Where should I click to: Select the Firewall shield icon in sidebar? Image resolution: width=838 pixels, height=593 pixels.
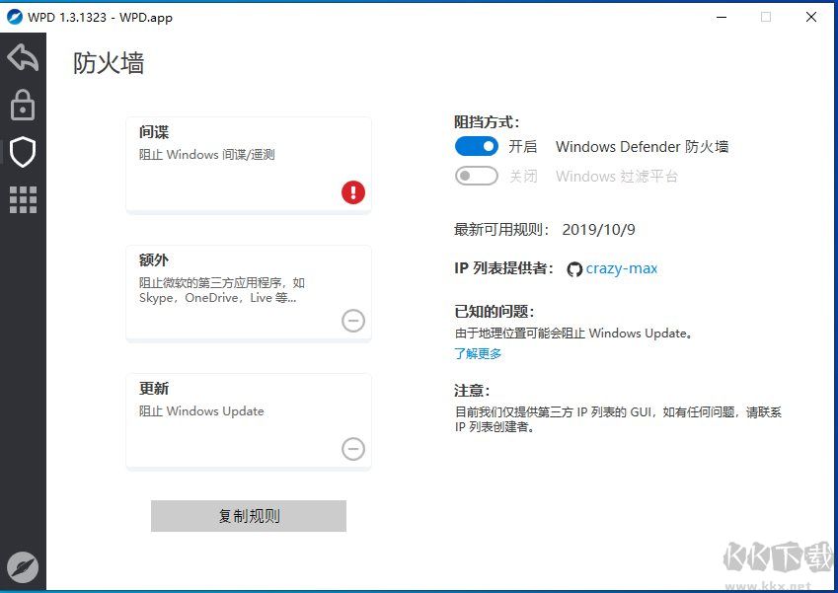(23, 152)
